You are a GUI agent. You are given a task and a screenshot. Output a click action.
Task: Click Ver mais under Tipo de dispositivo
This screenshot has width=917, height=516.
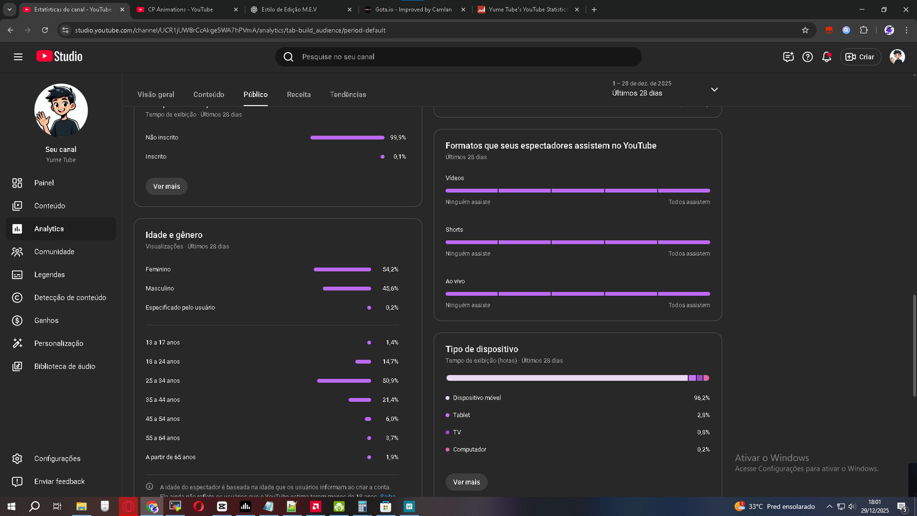(x=467, y=482)
